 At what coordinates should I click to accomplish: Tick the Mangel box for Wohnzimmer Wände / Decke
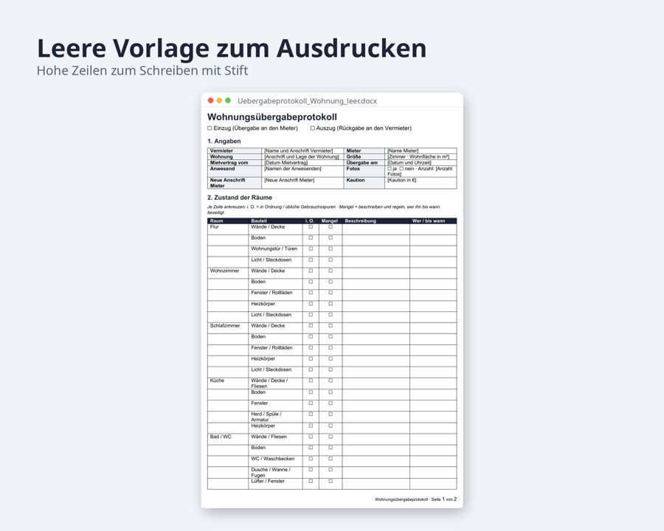pyautogui.click(x=331, y=271)
